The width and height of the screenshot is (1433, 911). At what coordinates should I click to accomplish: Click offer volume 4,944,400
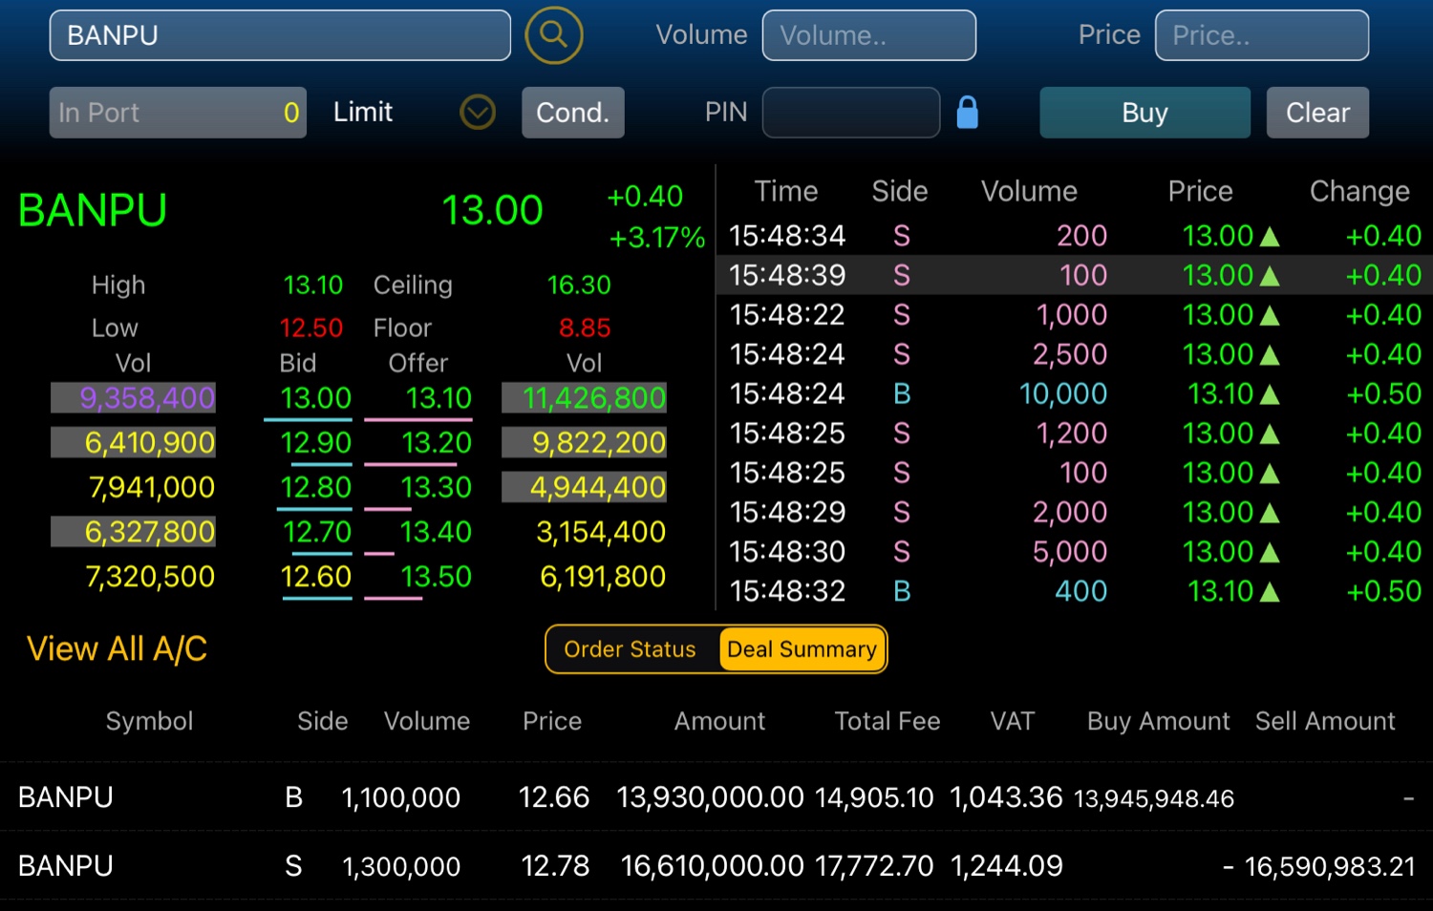[x=598, y=488]
